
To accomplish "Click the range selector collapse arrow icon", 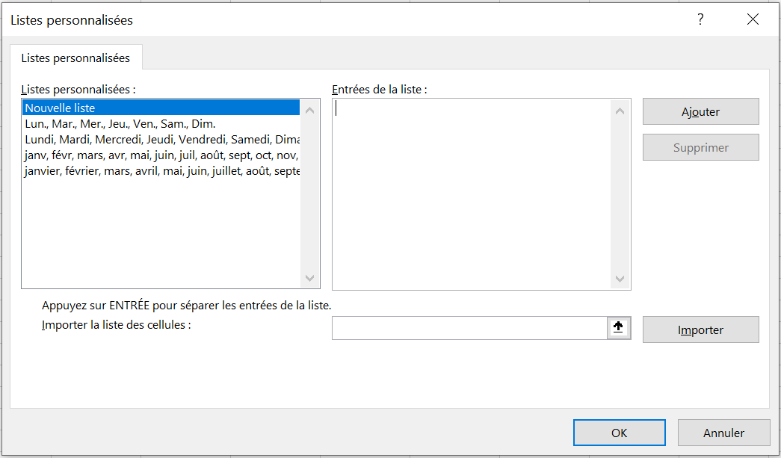I will [x=619, y=327].
